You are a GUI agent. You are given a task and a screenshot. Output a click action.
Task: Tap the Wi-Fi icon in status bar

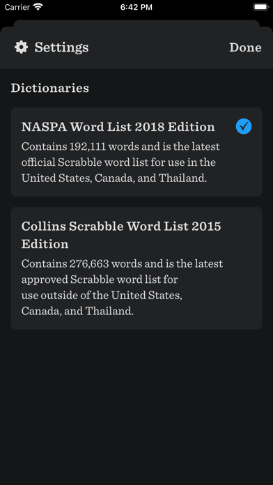pyautogui.click(x=38, y=7)
